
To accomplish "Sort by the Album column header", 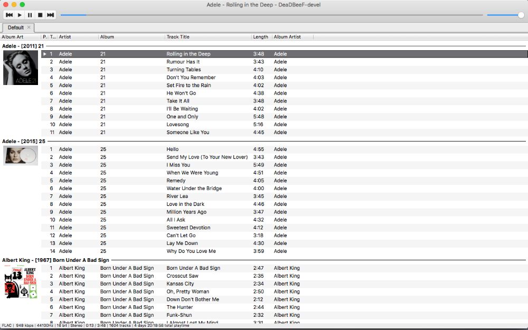I will (131, 37).
